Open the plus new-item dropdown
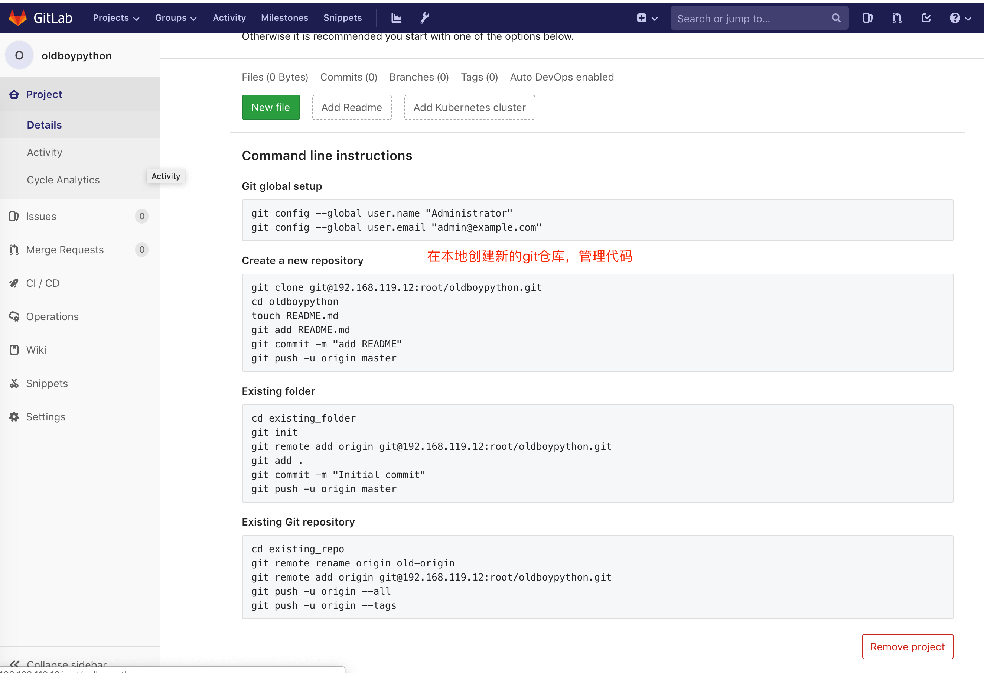Image resolution: width=984 pixels, height=673 pixels. pos(647,18)
